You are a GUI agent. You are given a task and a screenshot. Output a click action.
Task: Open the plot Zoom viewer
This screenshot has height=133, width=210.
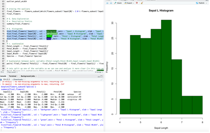(118, 3)
